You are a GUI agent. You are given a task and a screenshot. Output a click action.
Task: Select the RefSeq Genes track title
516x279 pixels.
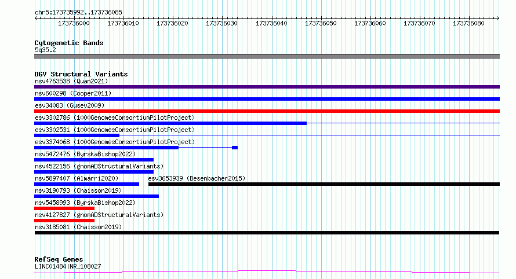[59, 259]
